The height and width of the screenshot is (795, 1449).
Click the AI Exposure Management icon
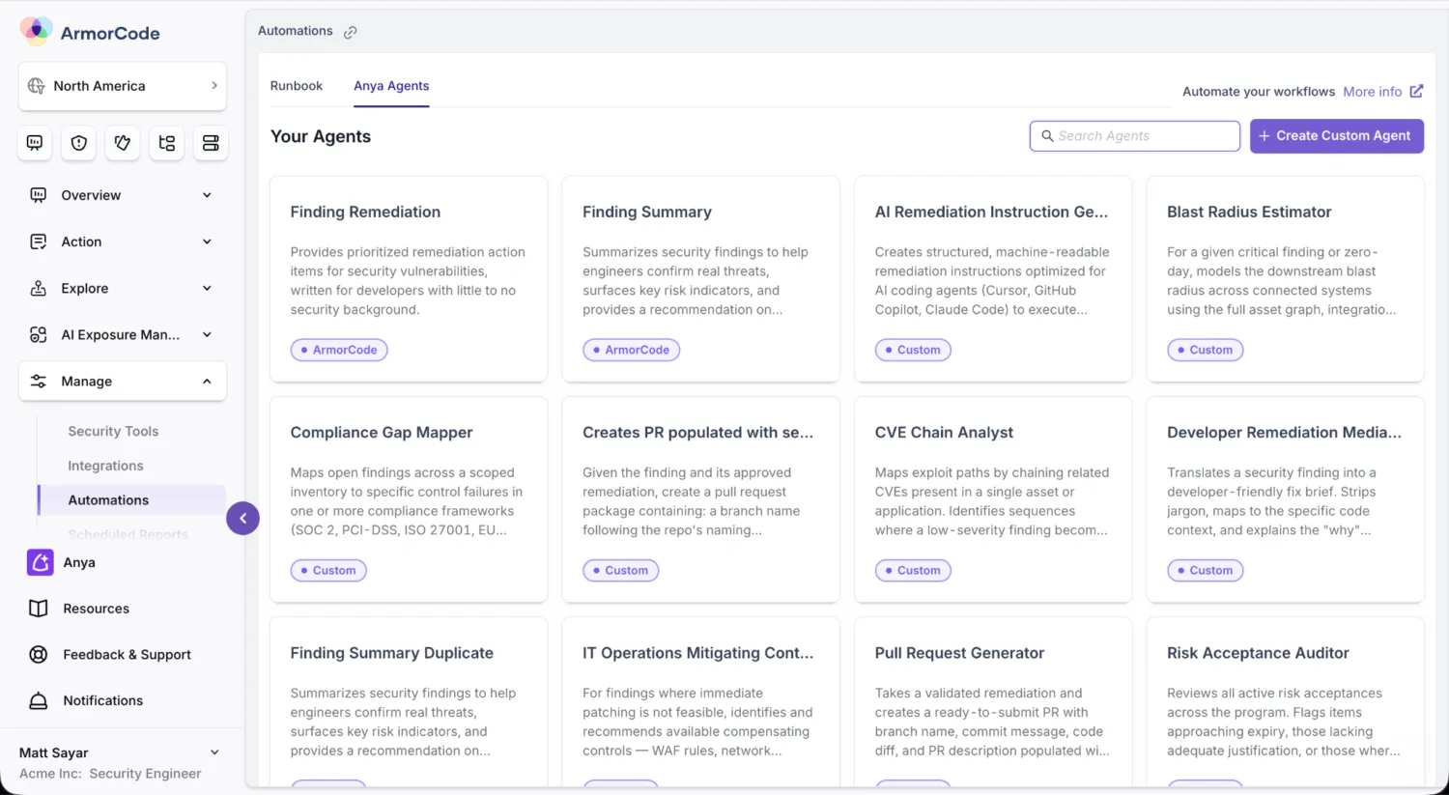click(39, 334)
